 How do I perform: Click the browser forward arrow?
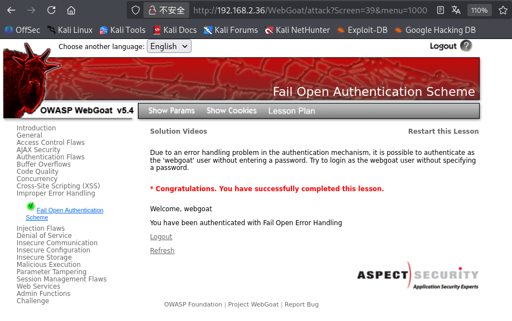pyautogui.click(x=31, y=11)
